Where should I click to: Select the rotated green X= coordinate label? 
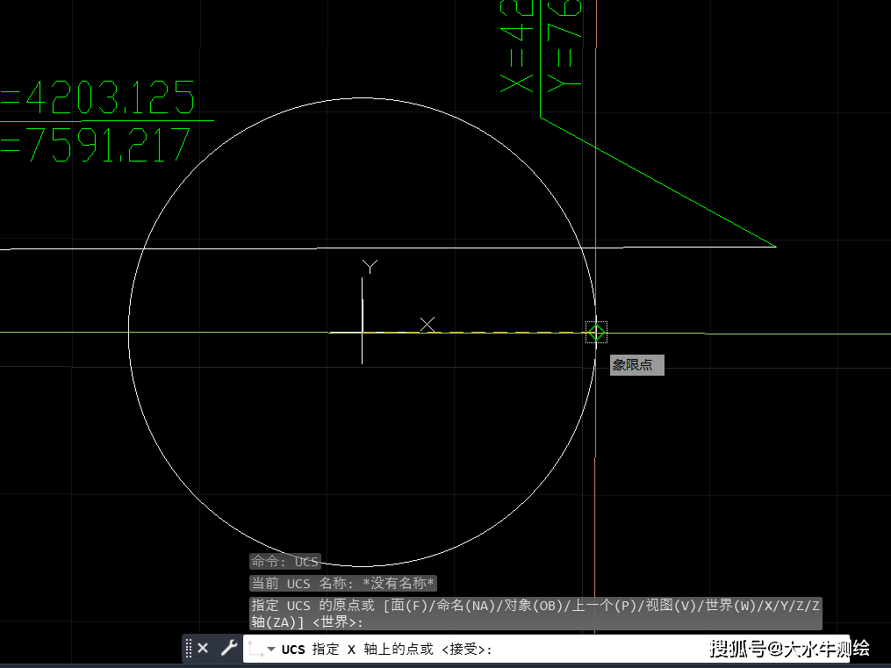[x=517, y=46]
